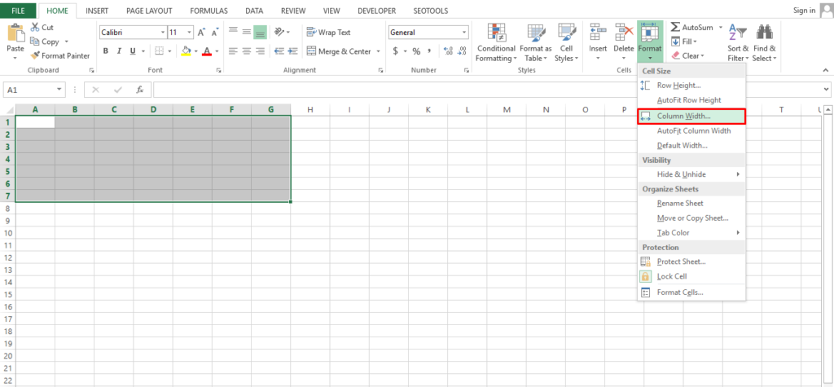Switch to the SEOTOOLS tab

click(431, 11)
